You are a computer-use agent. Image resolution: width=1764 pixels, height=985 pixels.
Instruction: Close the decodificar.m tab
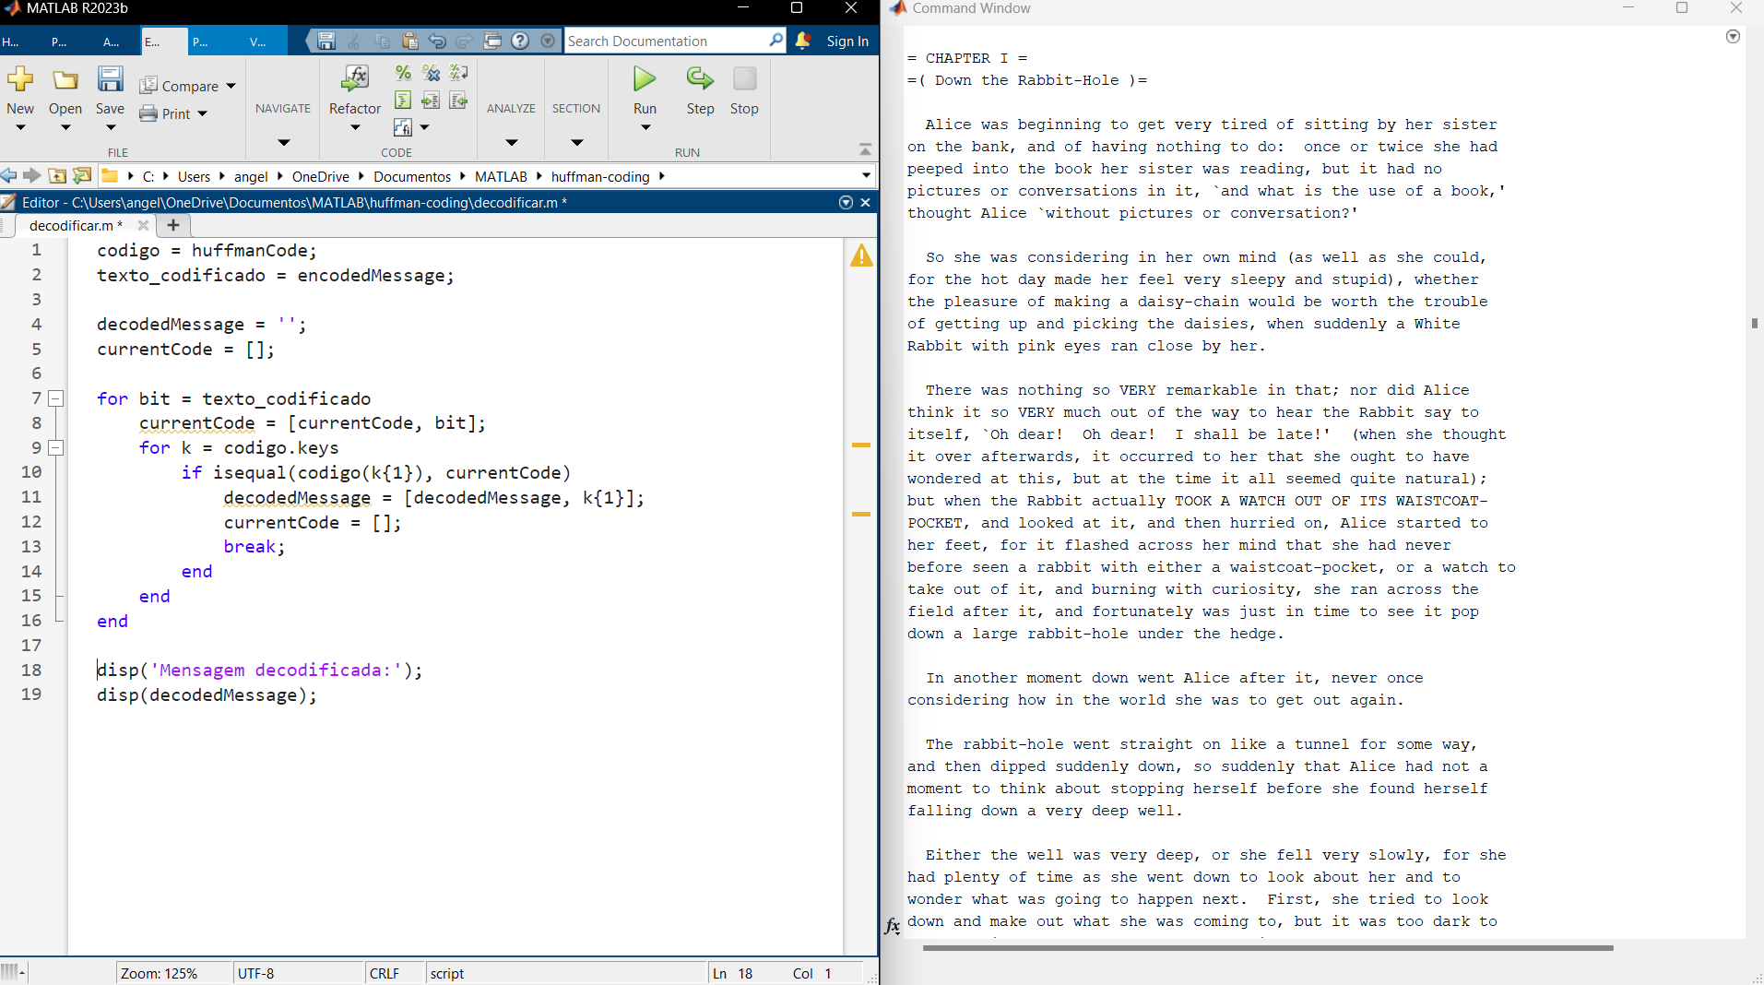[x=143, y=225]
